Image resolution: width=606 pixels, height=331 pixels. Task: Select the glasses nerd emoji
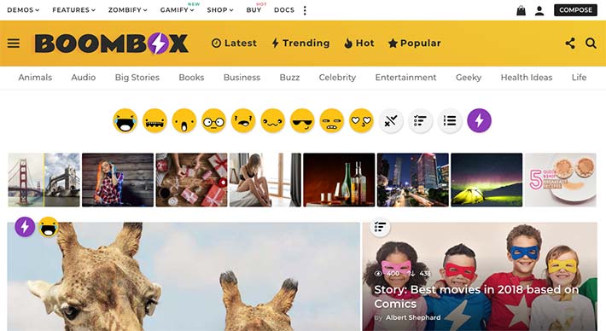(x=213, y=121)
